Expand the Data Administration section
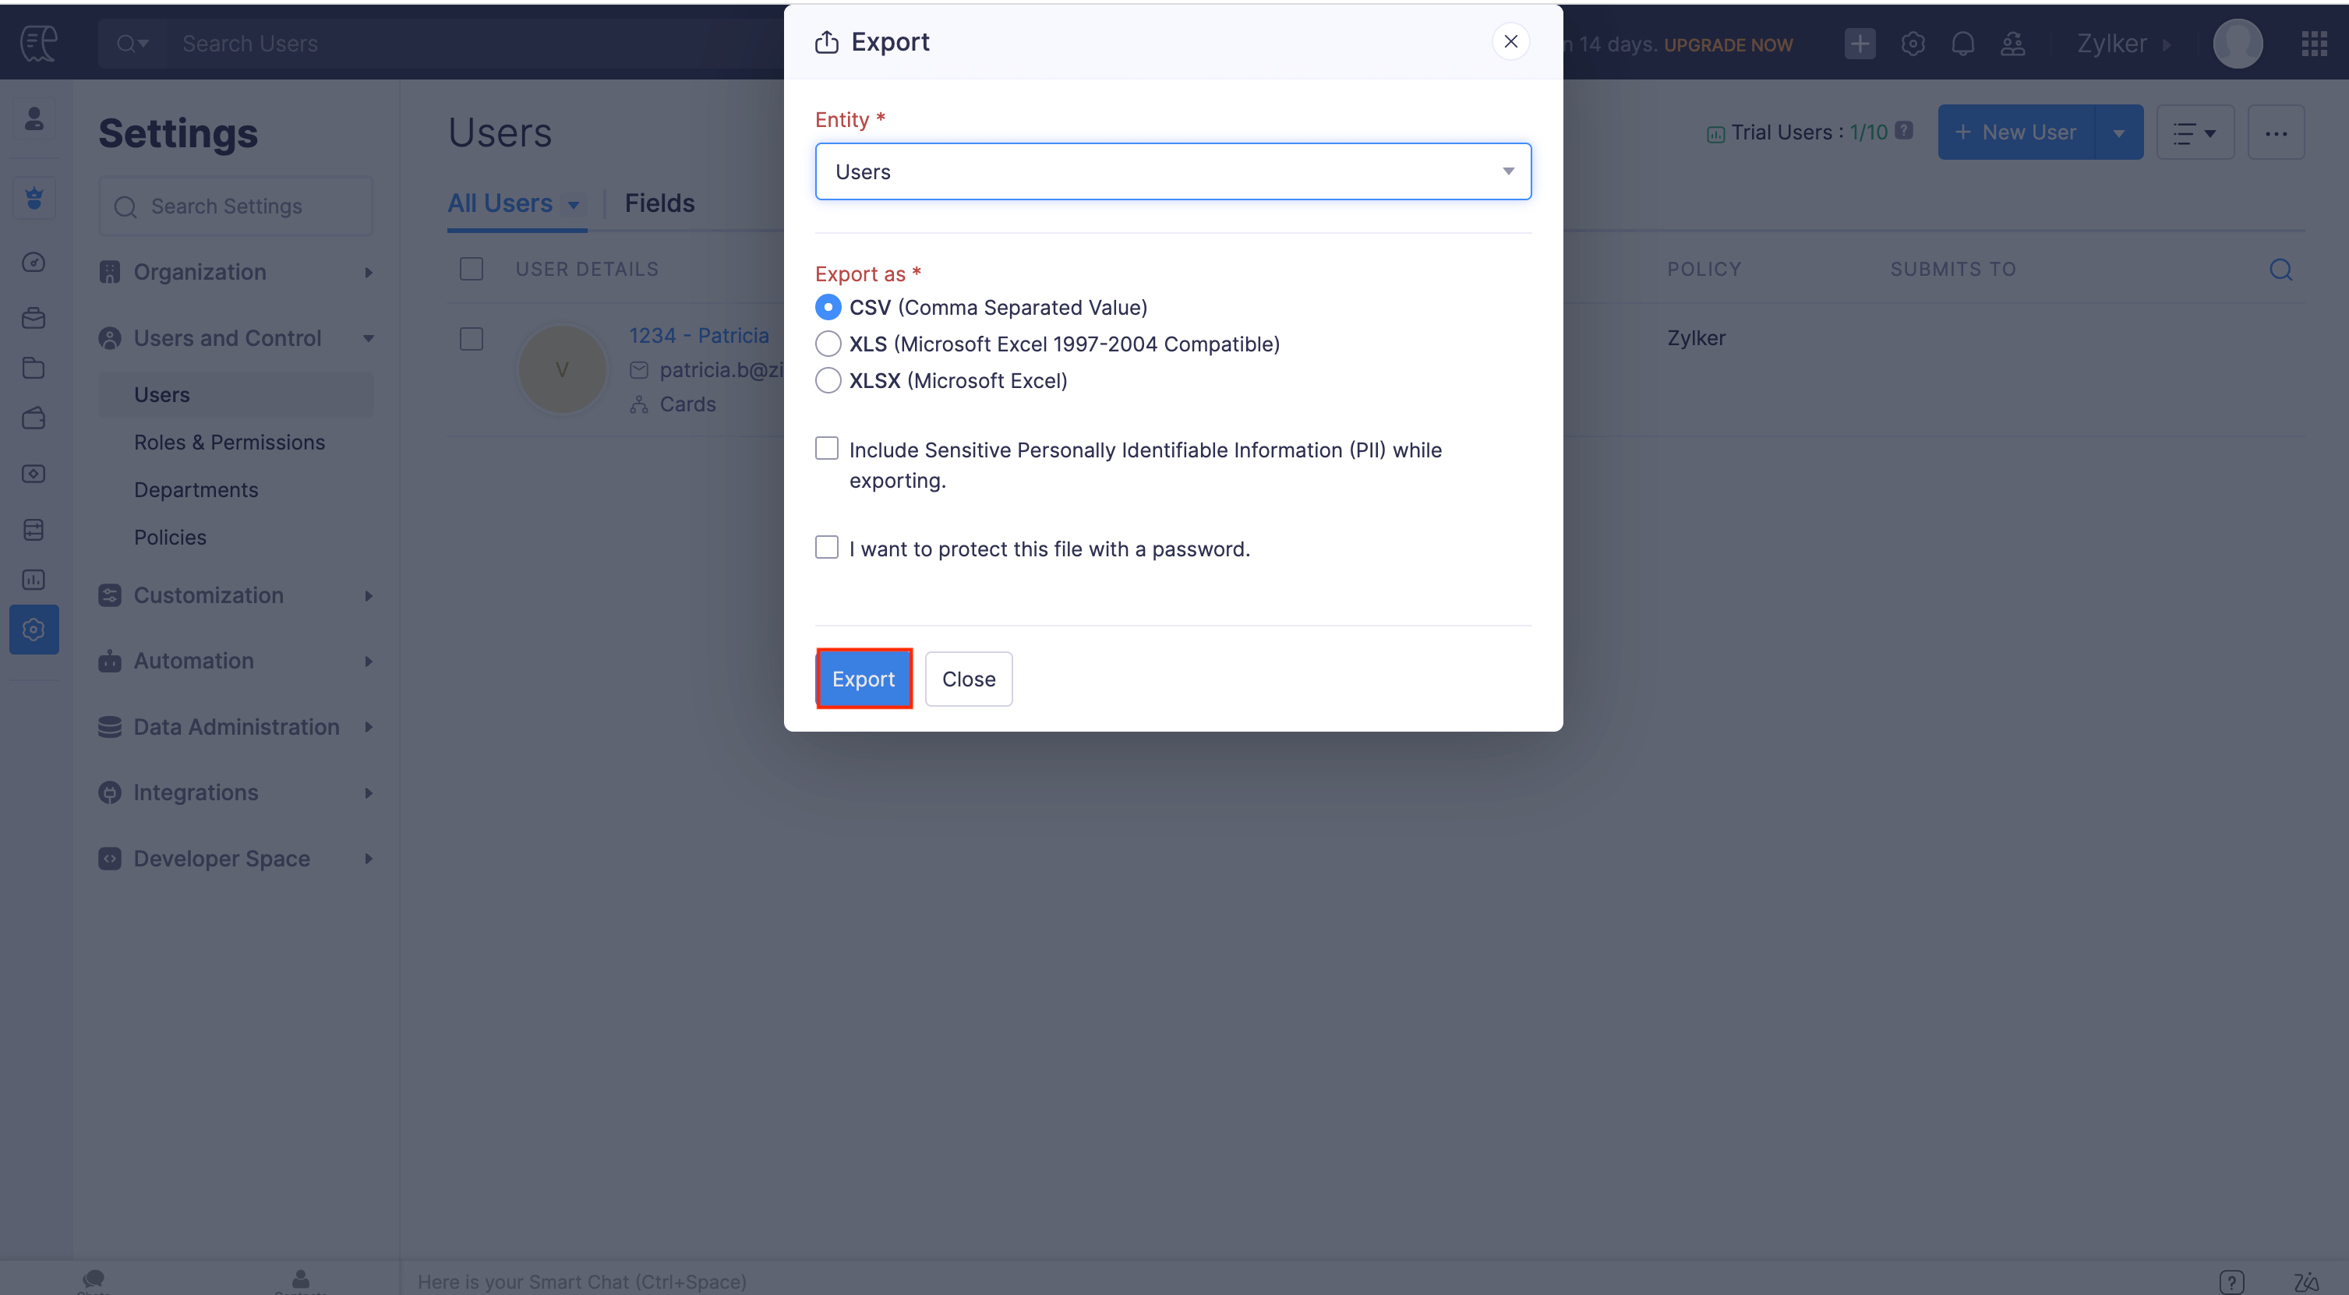Screen dimensions: 2349x1295 [x=236, y=727]
